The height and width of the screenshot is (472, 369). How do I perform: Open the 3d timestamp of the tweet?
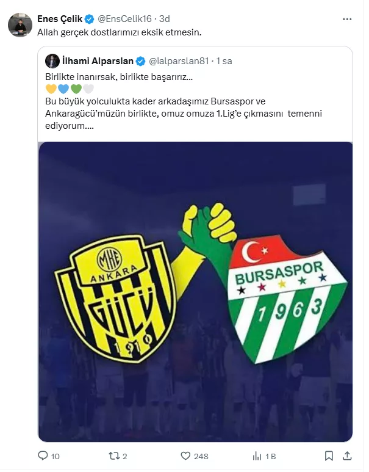click(x=165, y=19)
